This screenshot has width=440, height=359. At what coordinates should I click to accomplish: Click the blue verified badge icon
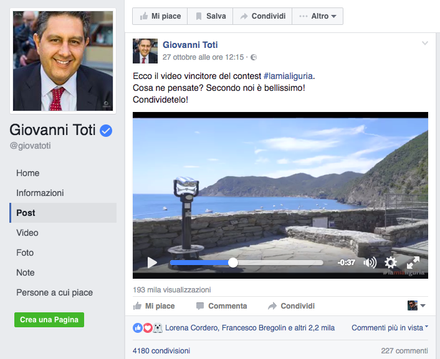coord(106,131)
